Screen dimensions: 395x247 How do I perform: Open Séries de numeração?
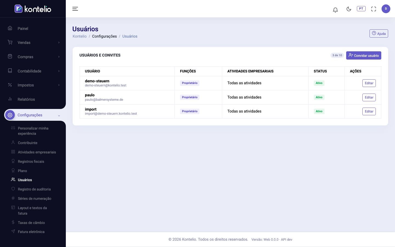[34, 198]
